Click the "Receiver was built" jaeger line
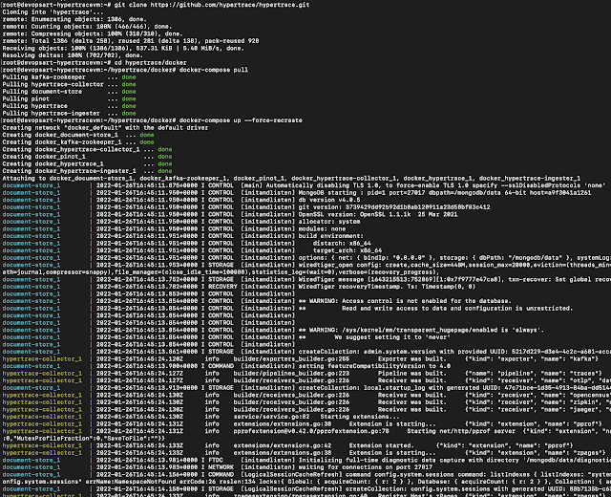611x497 pixels. [305, 409]
